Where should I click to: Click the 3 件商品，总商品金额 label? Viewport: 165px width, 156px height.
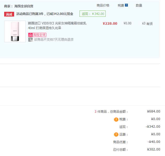point(111,112)
